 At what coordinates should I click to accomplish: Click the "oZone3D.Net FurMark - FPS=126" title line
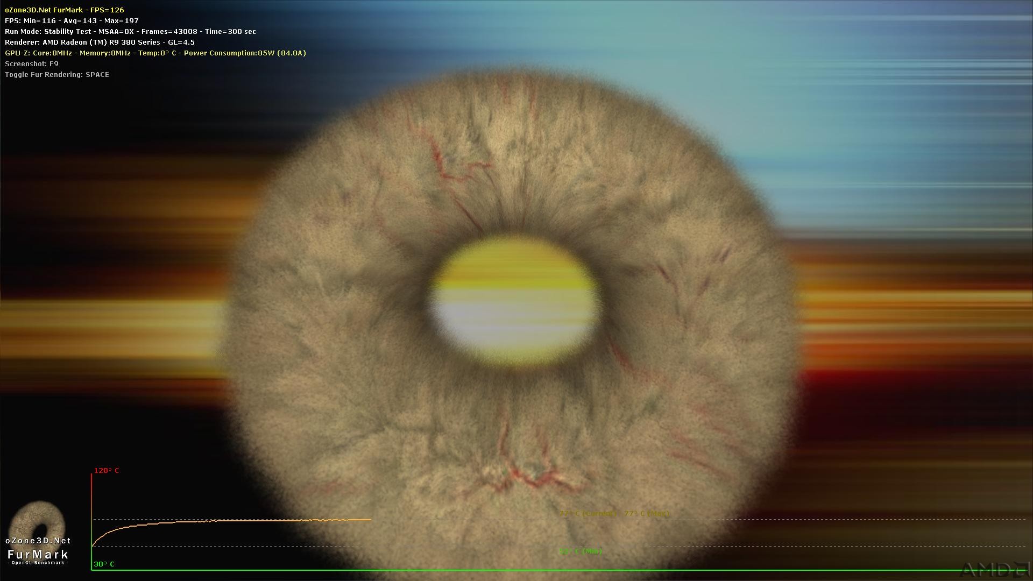coord(65,10)
